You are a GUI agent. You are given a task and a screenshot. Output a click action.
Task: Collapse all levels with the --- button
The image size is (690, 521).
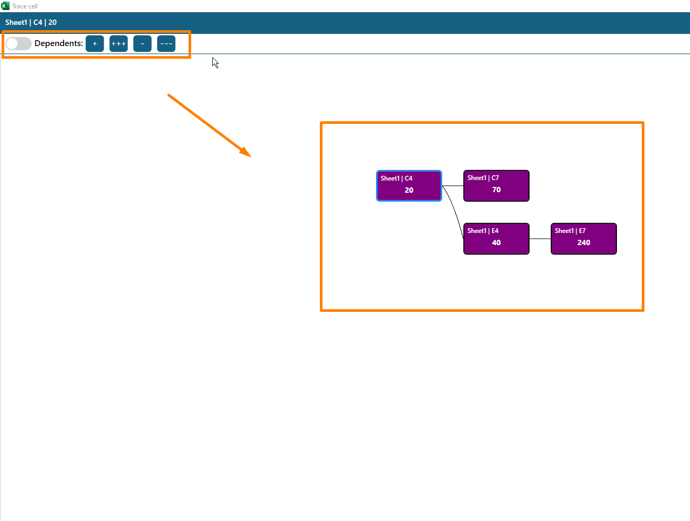point(166,43)
